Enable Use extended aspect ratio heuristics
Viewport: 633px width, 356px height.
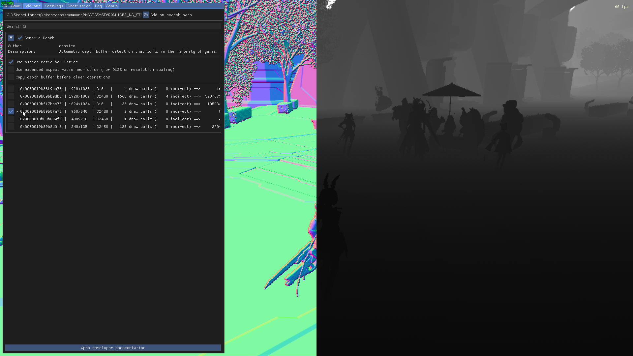11,69
